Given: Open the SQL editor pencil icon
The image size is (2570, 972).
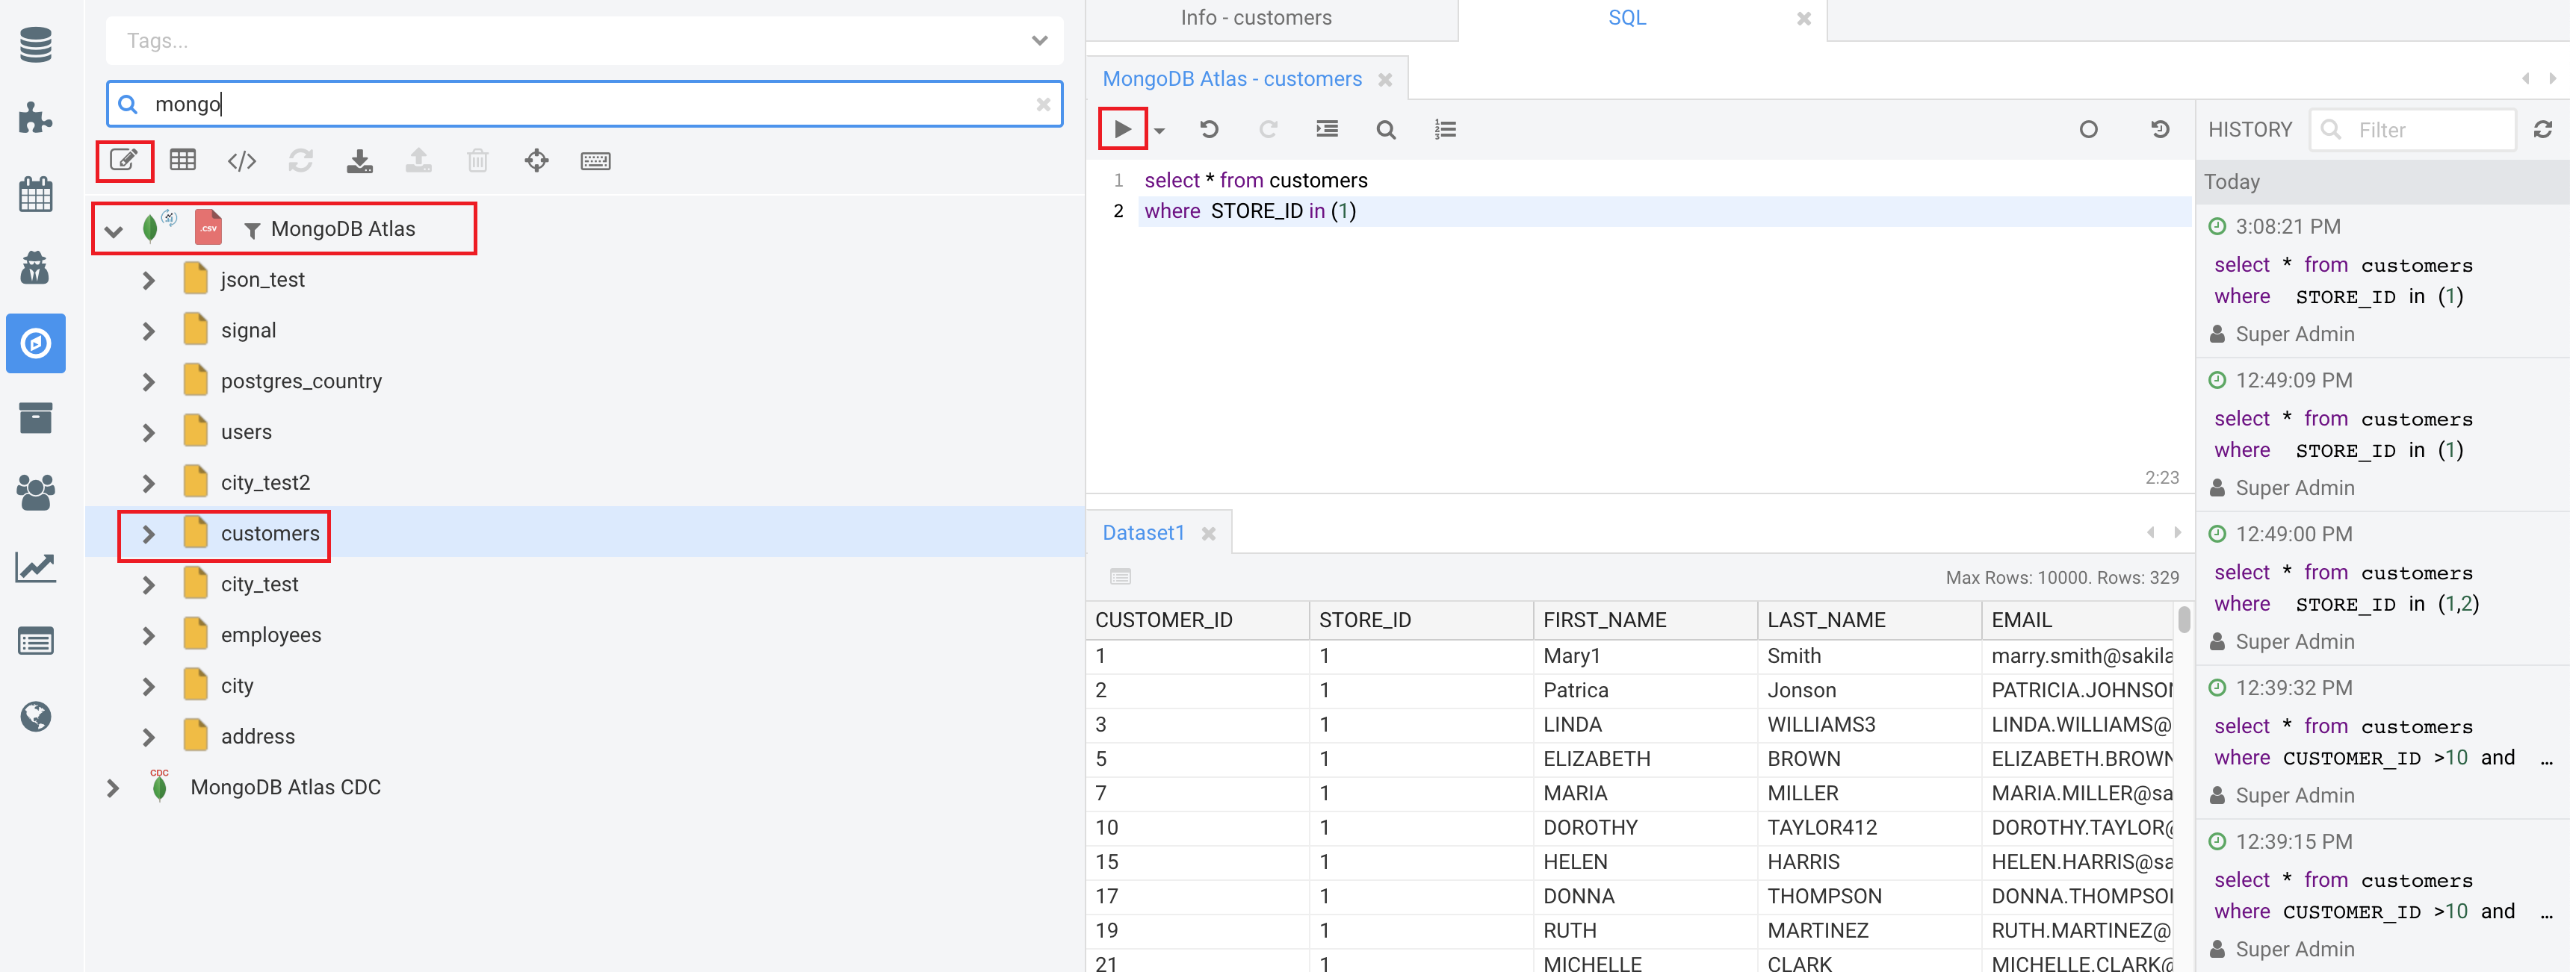Looking at the screenshot, I should (124, 161).
